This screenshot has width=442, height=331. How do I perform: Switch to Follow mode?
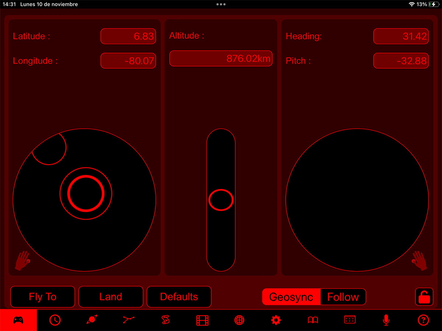[x=343, y=297]
